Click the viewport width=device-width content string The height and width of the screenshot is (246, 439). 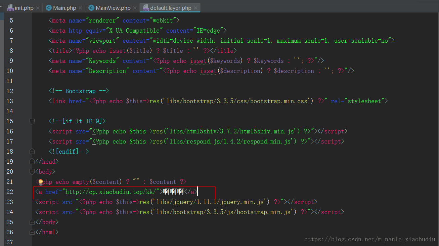point(270,41)
